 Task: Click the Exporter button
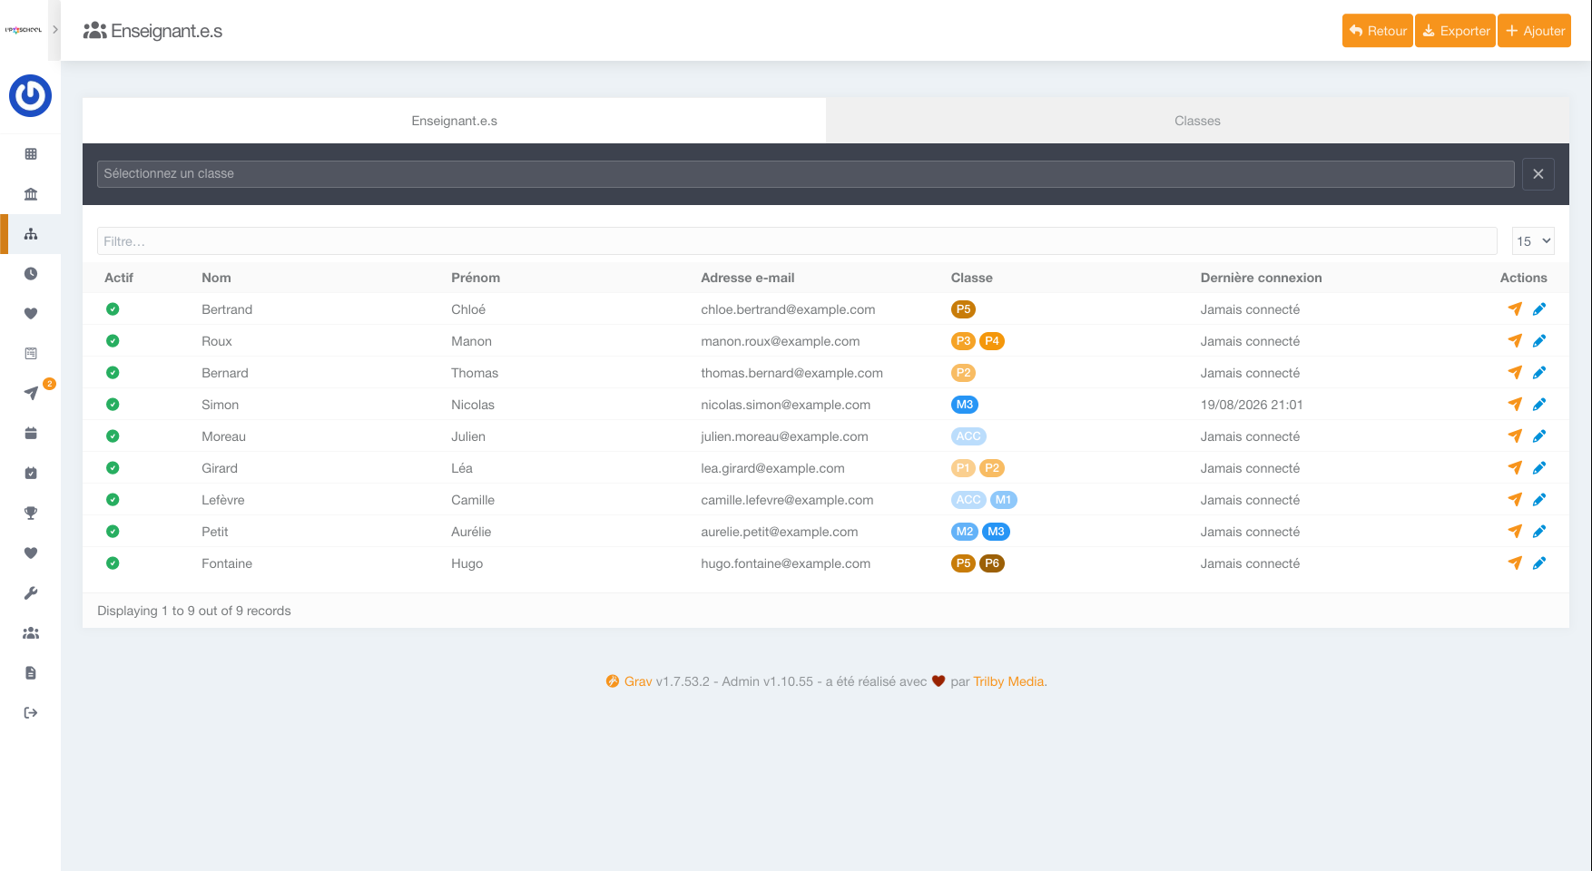[1455, 31]
